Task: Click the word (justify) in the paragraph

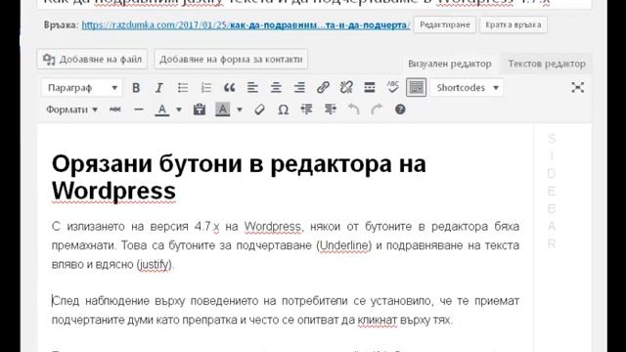Action: pos(155,264)
